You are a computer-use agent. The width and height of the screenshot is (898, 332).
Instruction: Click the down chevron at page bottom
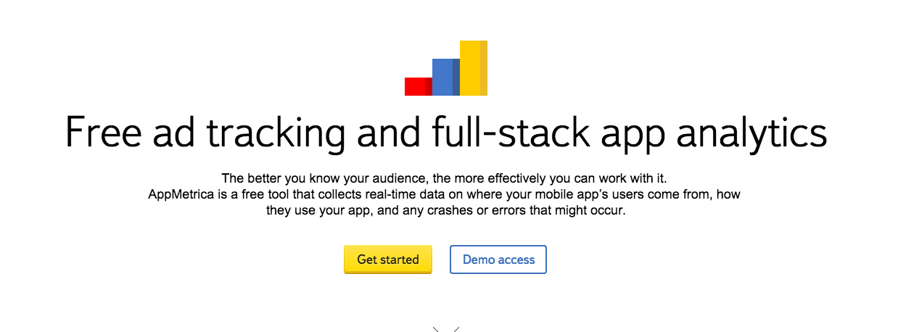(446, 329)
